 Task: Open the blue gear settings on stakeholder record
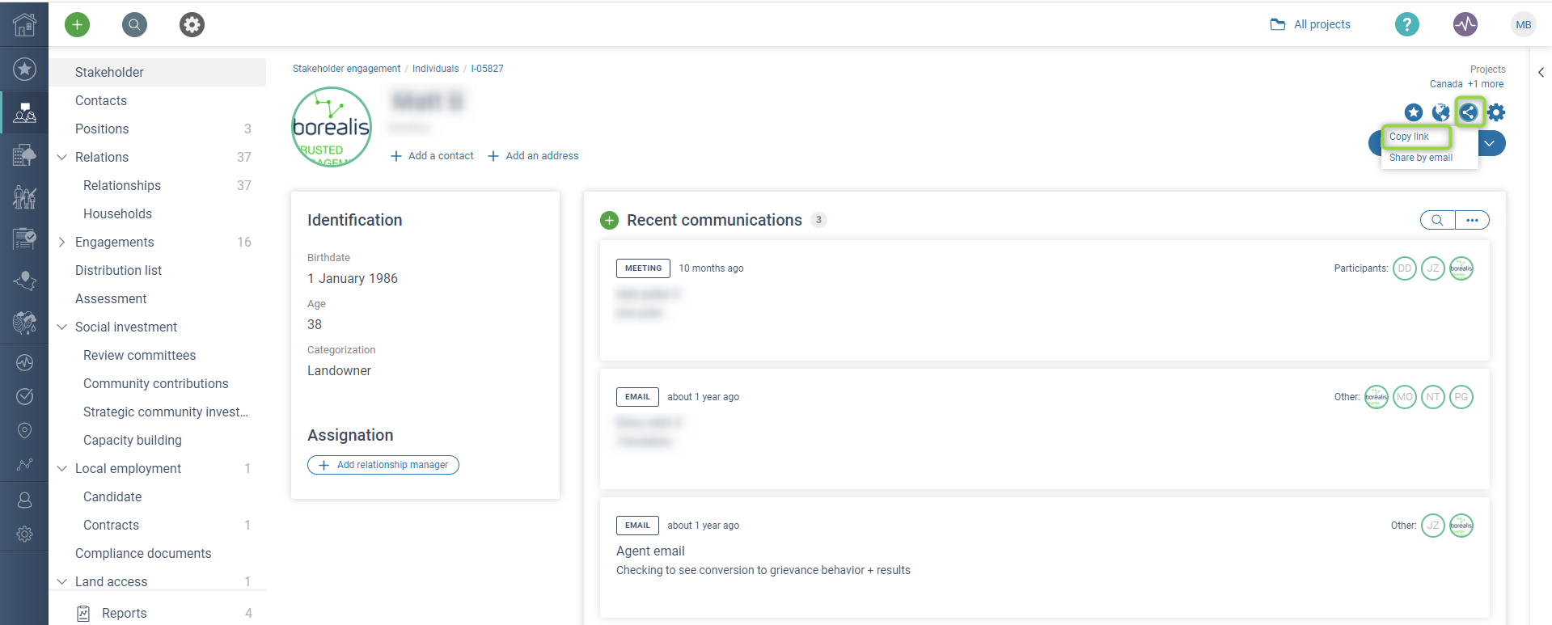(x=1496, y=112)
